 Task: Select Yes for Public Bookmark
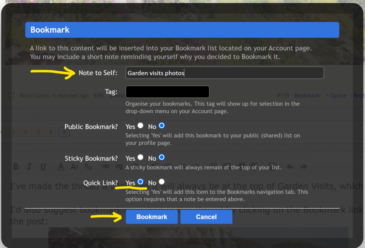point(141,126)
